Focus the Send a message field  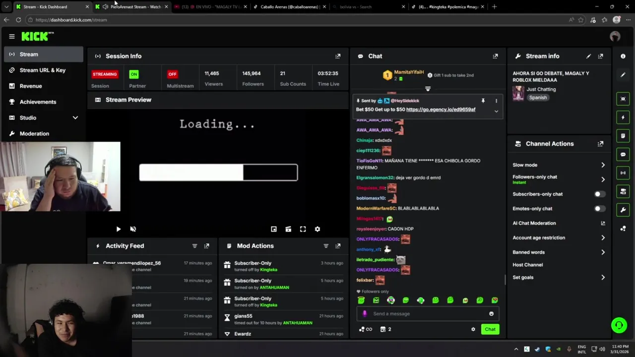(x=428, y=313)
